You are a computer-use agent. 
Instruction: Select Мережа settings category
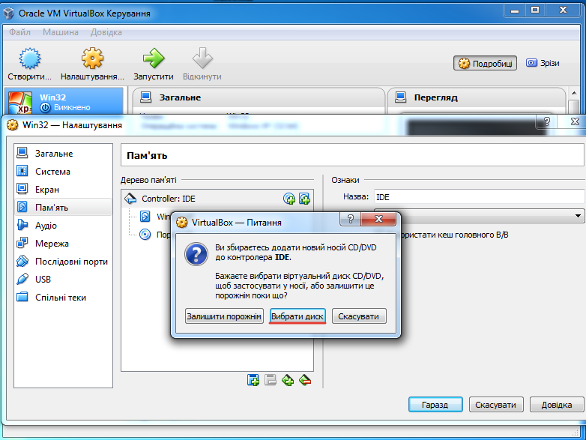point(63,244)
